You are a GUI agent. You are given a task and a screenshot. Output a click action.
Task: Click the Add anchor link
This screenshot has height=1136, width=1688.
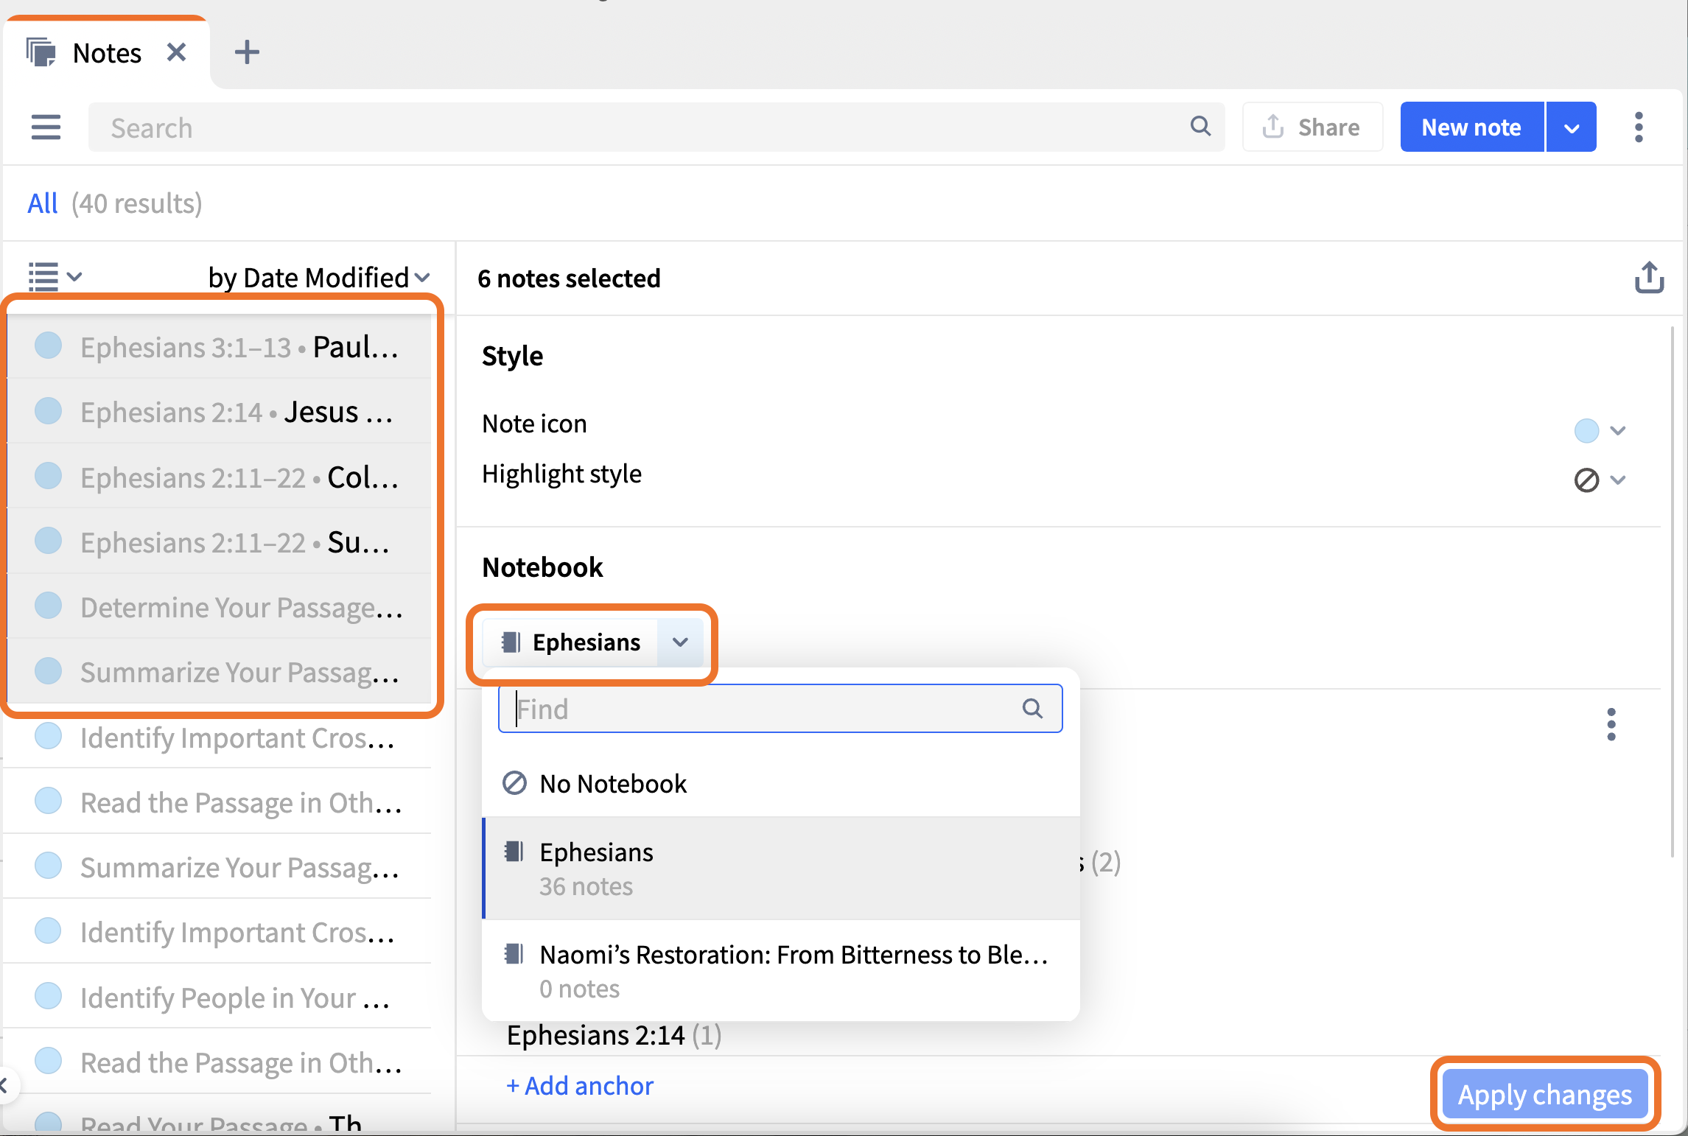[580, 1086]
